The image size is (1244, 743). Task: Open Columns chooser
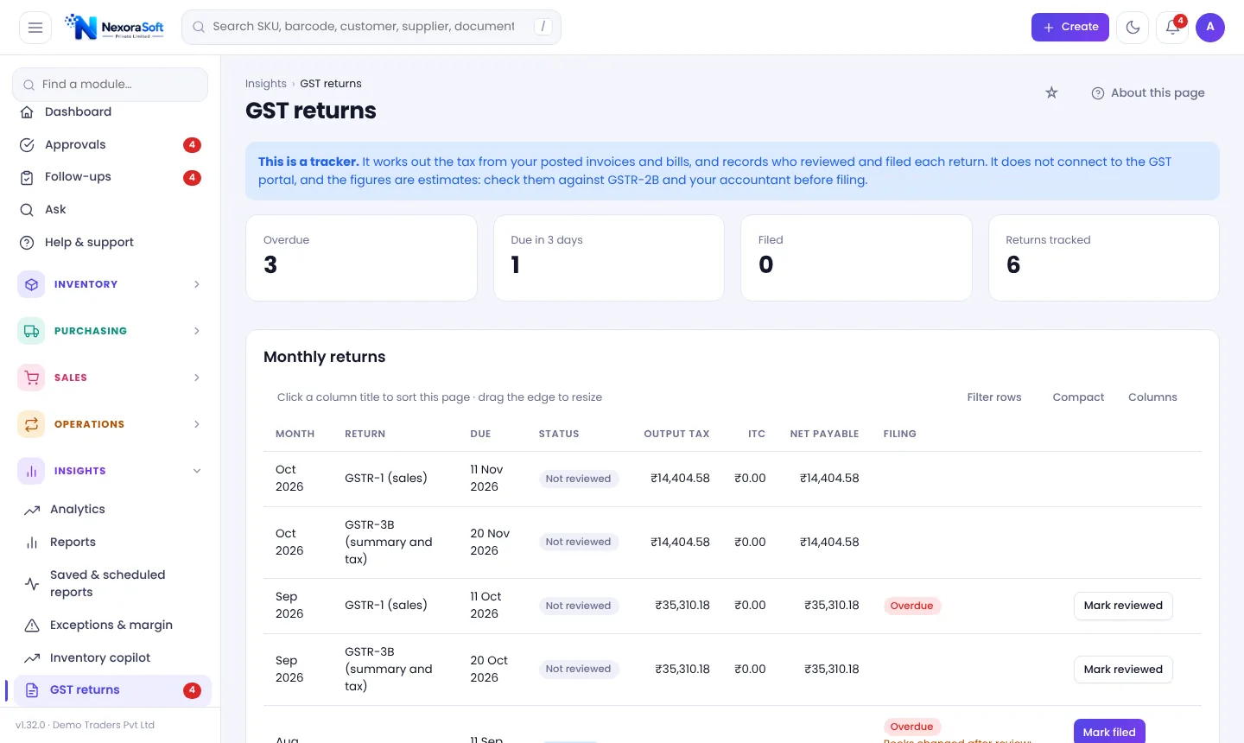click(1152, 397)
